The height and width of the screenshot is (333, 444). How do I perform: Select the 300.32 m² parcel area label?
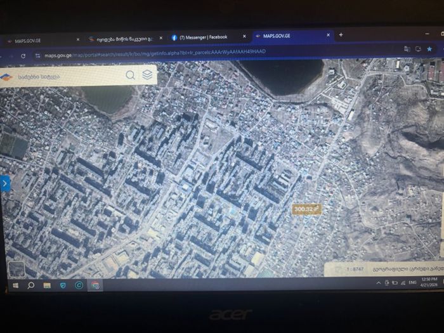307,208
